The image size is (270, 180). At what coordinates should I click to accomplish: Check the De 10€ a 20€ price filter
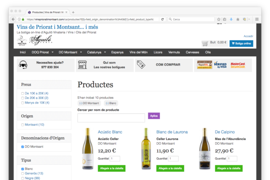[x=23, y=93]
